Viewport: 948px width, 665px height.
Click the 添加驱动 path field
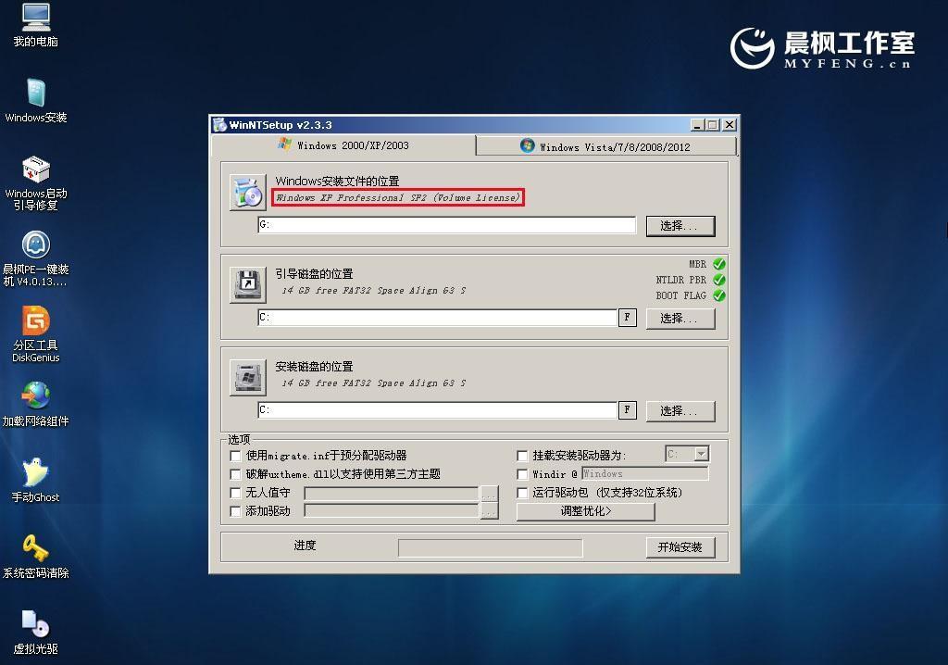tap(392, 512)
